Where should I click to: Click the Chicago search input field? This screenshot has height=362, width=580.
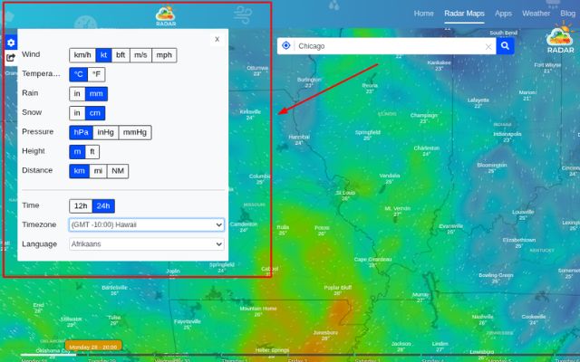coord(389,46)
